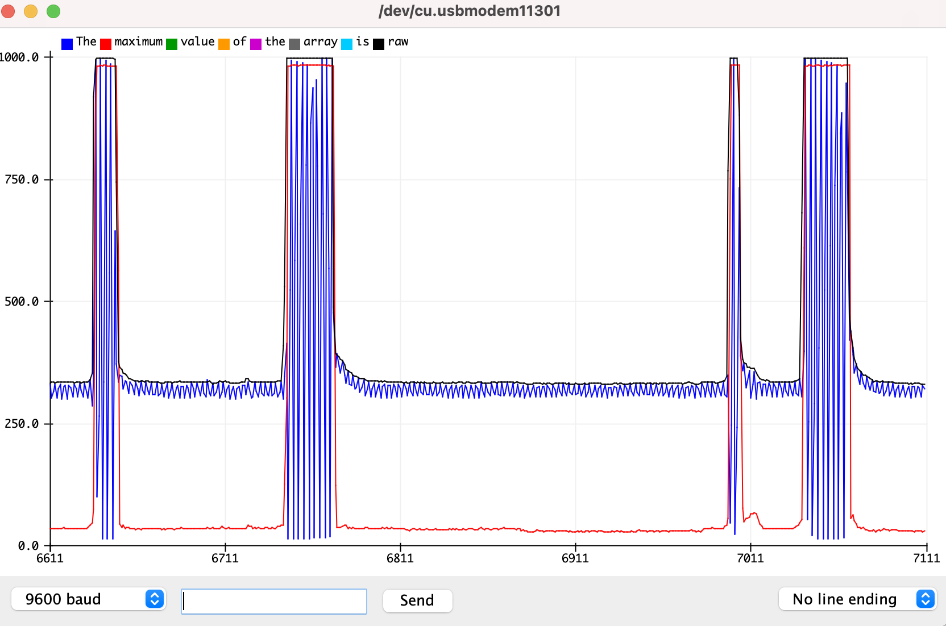
Task: Click the magenta 'the' legend swatch
Action: click(256, 44)
